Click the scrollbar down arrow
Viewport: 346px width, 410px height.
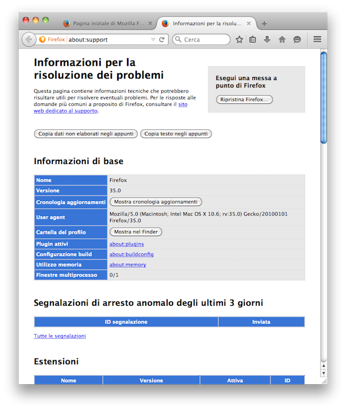tap(324, 373)
